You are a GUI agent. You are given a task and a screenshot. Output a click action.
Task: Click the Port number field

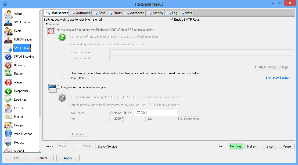[x=115, y=119]
